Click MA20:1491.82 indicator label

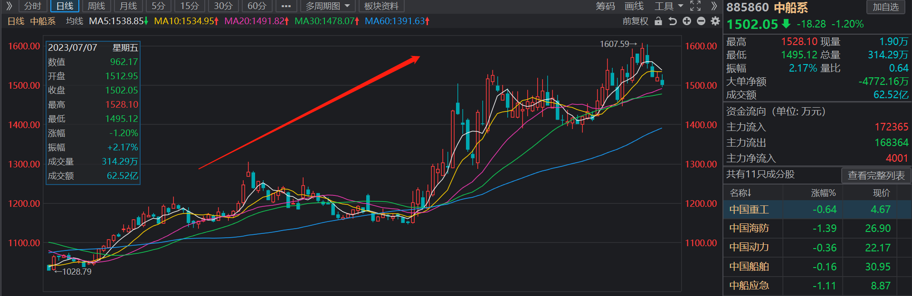pyautogui.click(x=256, y=21)
